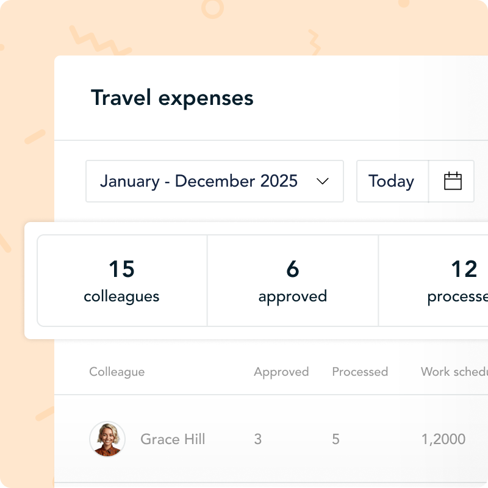
Task: Click Grace Hill's approved value 3
Action: tap(258, 439)
